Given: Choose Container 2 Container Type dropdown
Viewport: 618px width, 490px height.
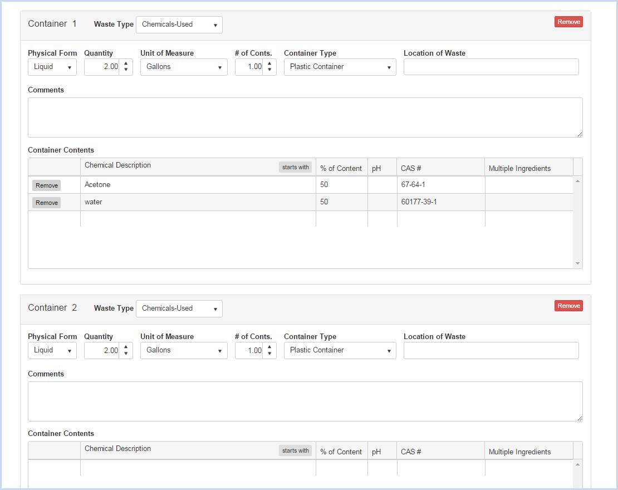Looking at the screenshot, I should [x=340, y=350].
